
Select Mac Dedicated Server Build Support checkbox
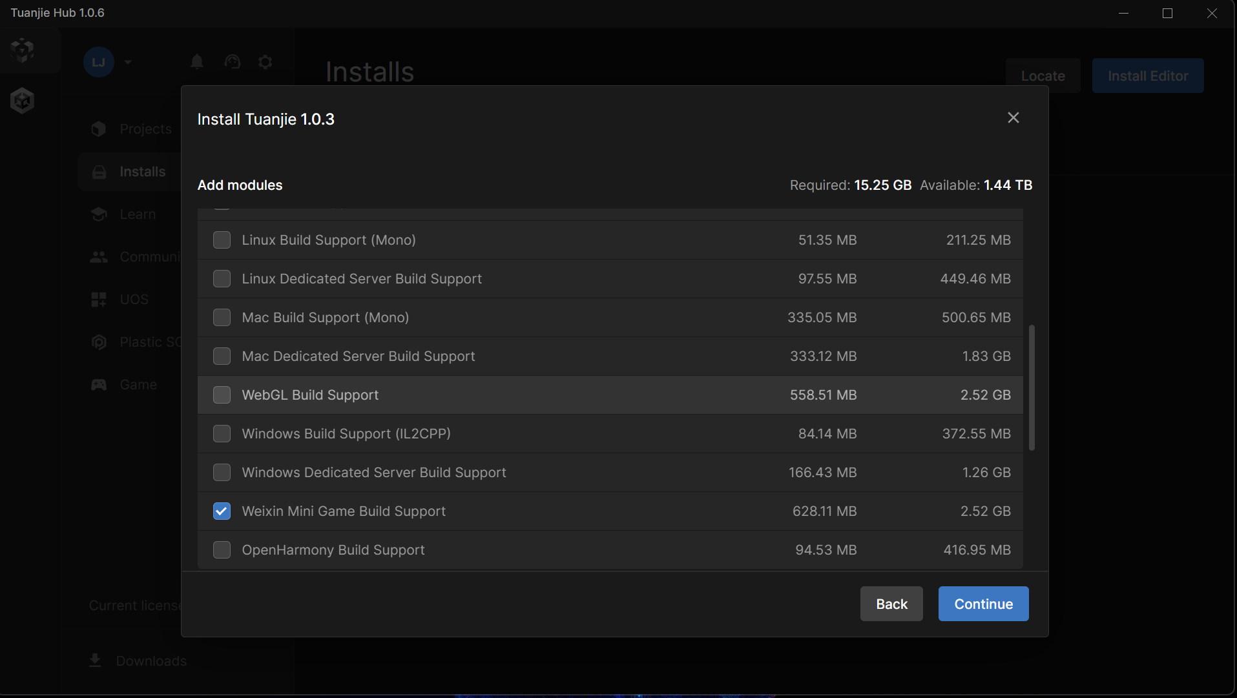point(222,356)
